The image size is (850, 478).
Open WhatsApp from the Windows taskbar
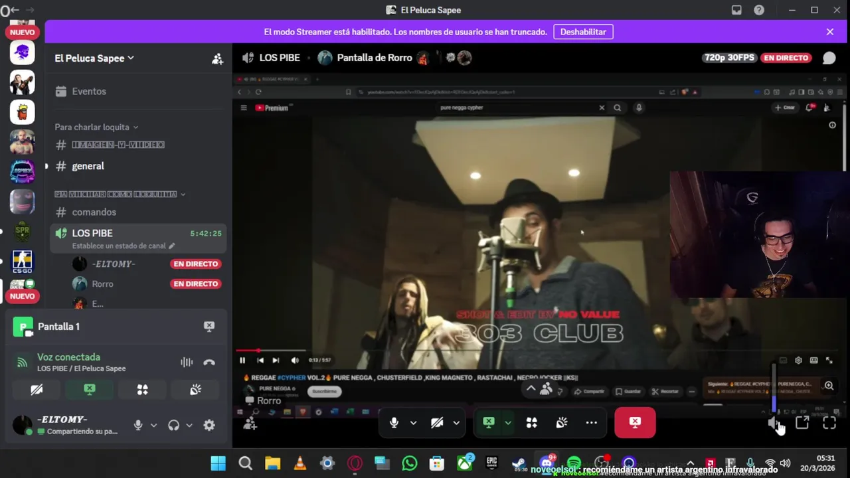tap(410, 463)
